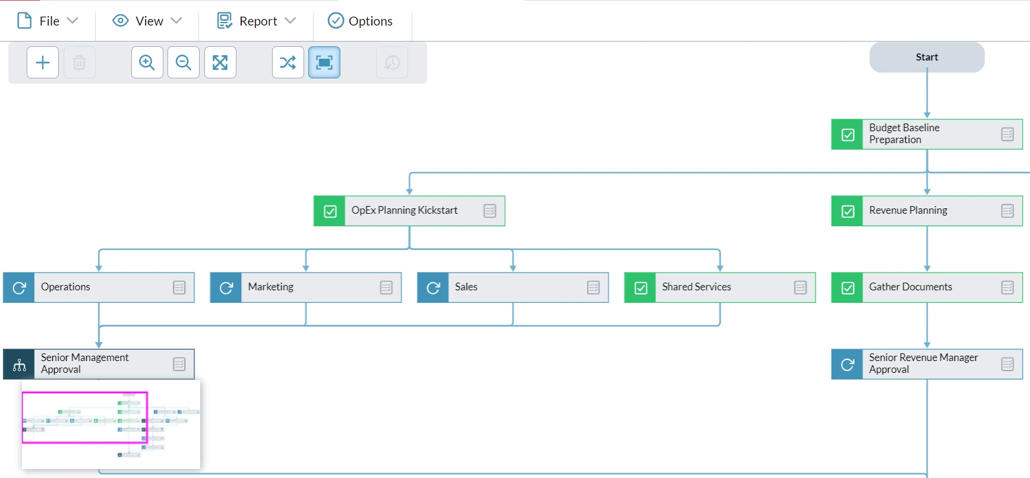Image resolution: width=1030 pixels, height=478 pixels.
Task: Click the File document icon
Action: pyautogui.click(x=24, y=21)
